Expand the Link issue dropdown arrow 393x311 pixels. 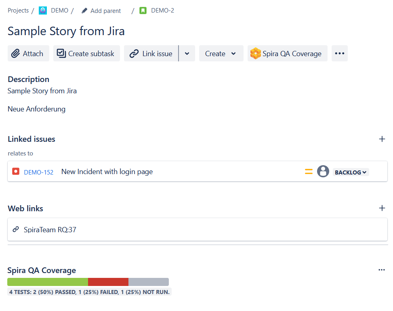coord(187,53)
